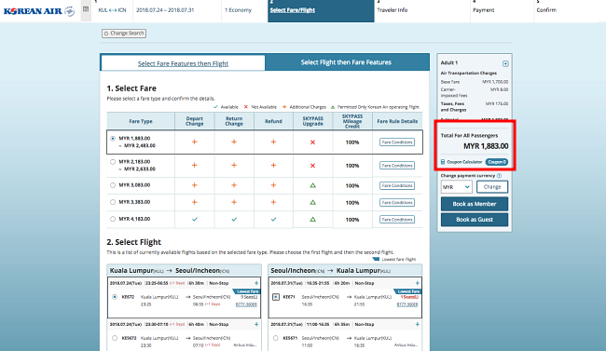
Task: Click SKYPASS Upgrade triangle for MYR 4,183.00
Action: pos(312,220)
